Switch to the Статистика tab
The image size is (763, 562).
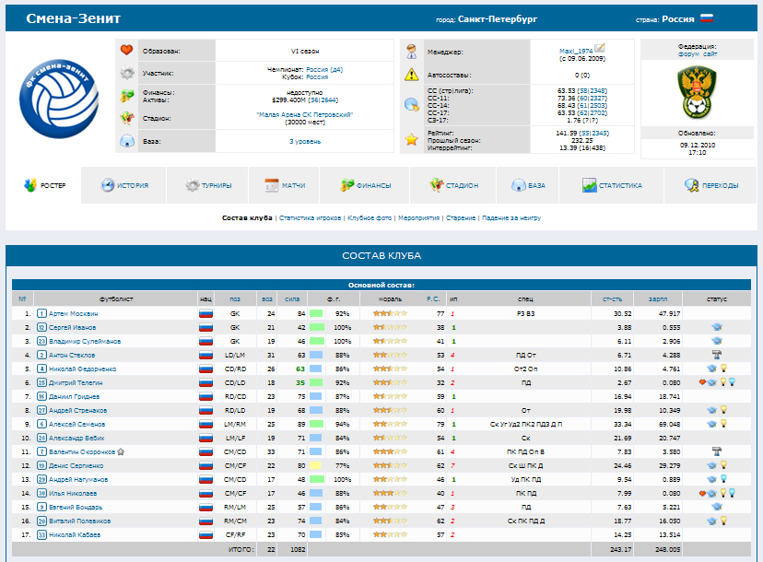coord(612,185)
